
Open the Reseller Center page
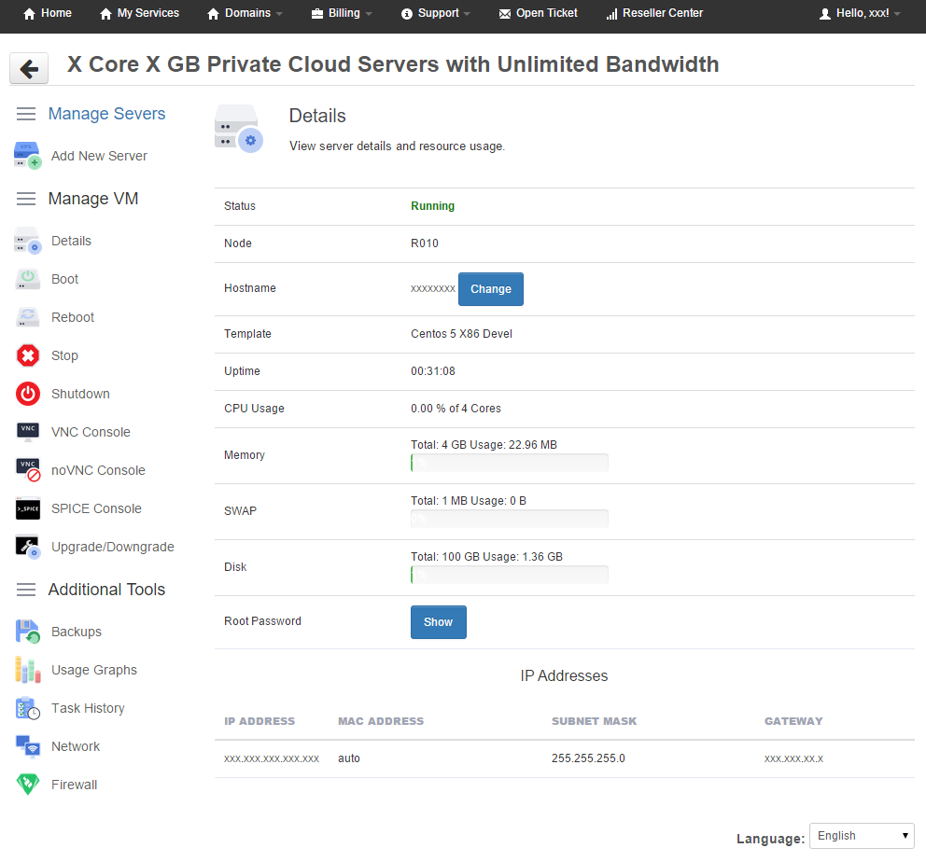[654, 14]
